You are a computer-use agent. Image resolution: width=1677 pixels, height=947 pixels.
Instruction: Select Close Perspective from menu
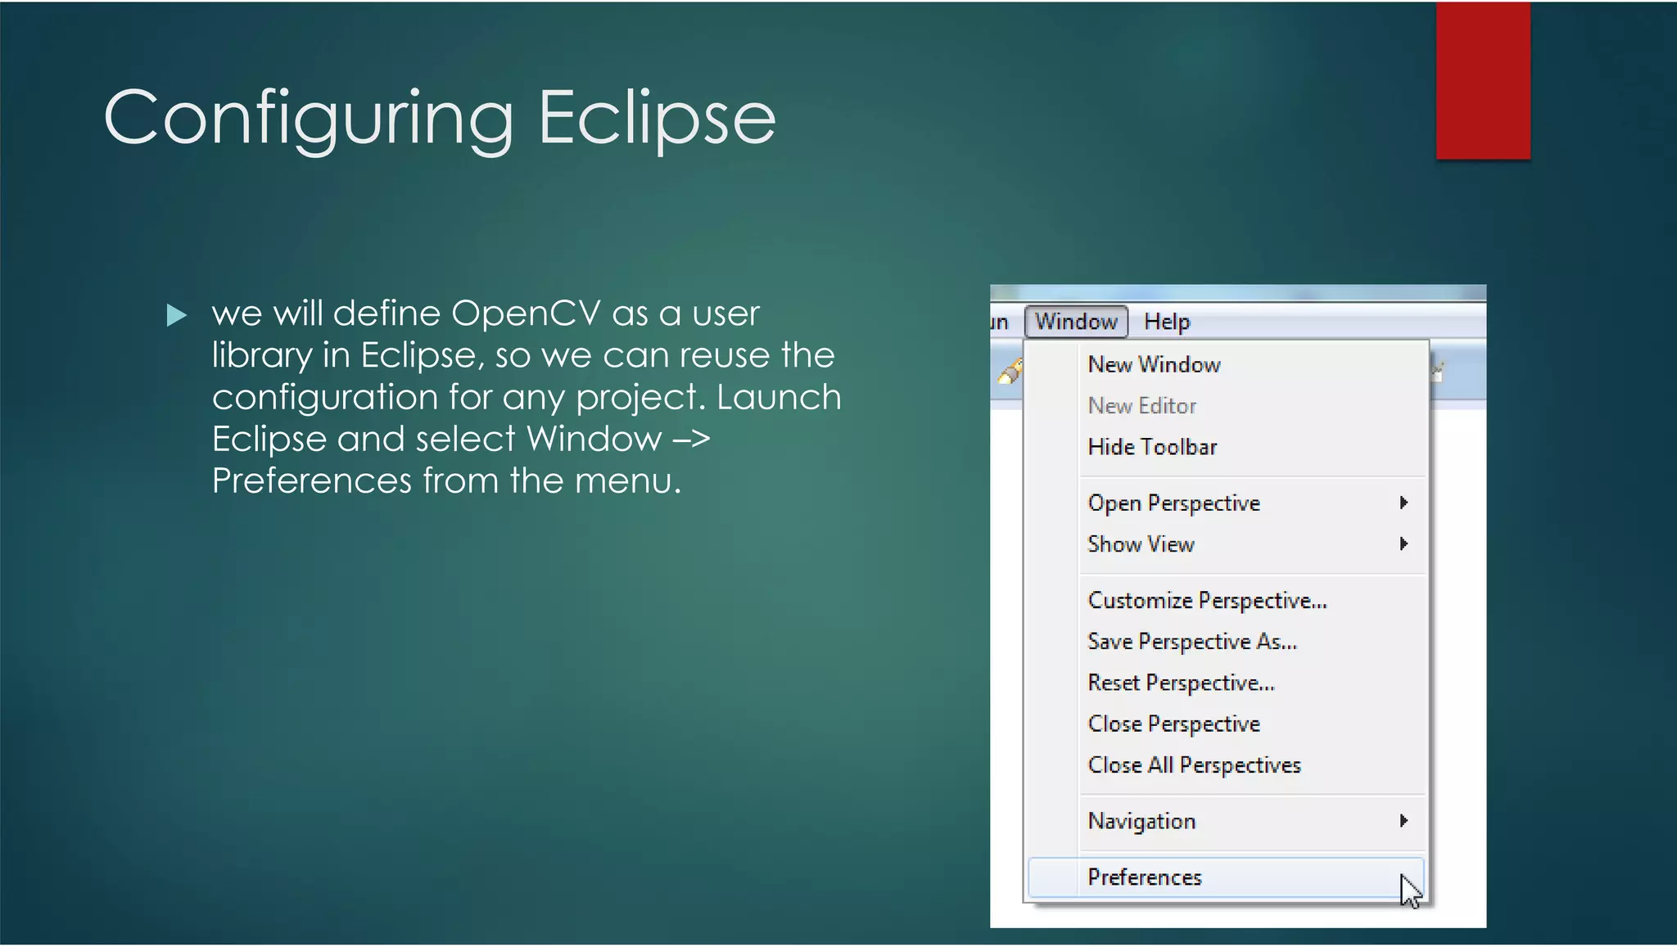(1173, 724)
